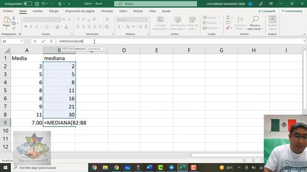Confirm formula with the checkmark icon
This screenshot has height=172, width=307.
[43, 41]
